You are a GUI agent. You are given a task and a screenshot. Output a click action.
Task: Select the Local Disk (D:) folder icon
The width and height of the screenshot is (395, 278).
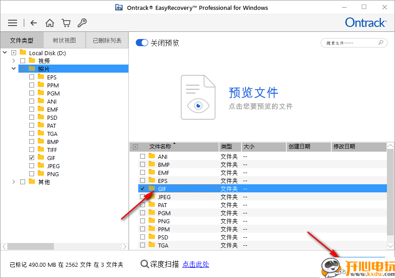(23, 52)
